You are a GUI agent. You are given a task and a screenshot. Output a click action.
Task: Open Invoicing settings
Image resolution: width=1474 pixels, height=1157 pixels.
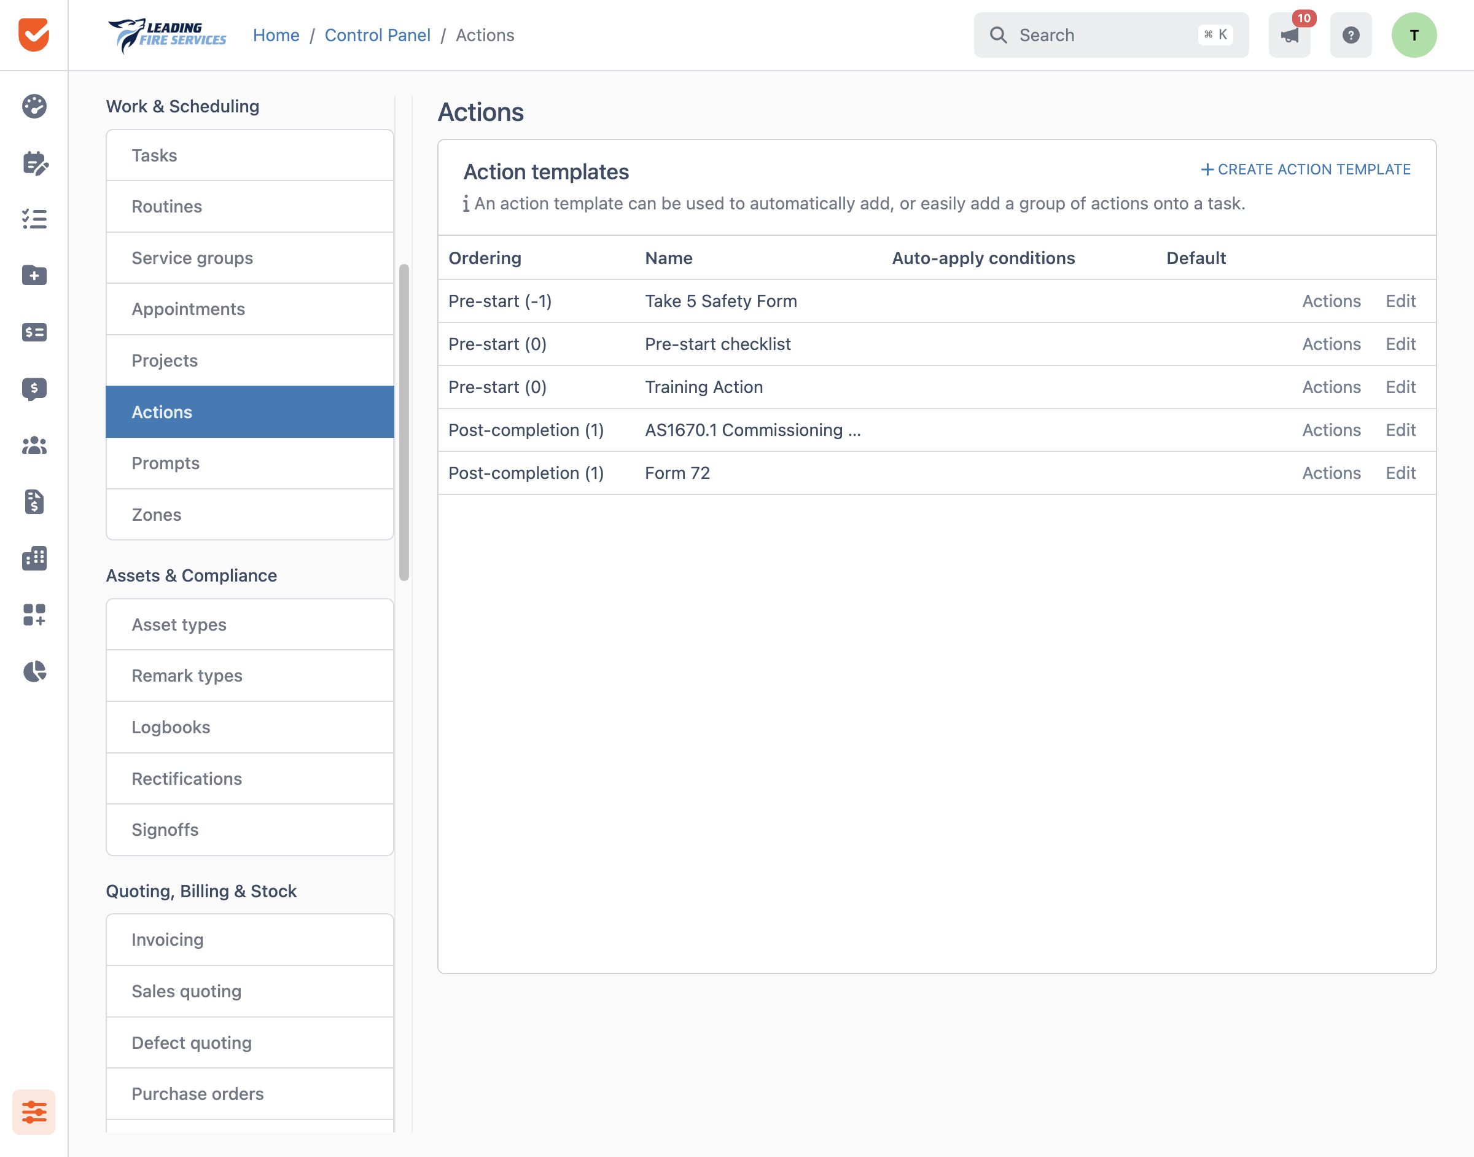coord(250,940)
